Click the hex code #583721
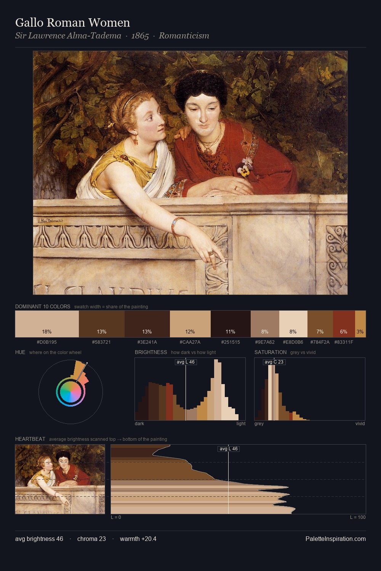 [x=102, y=342]
